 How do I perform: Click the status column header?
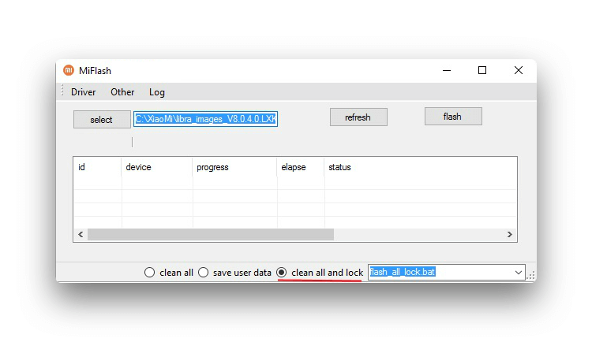tap(420, 167)
